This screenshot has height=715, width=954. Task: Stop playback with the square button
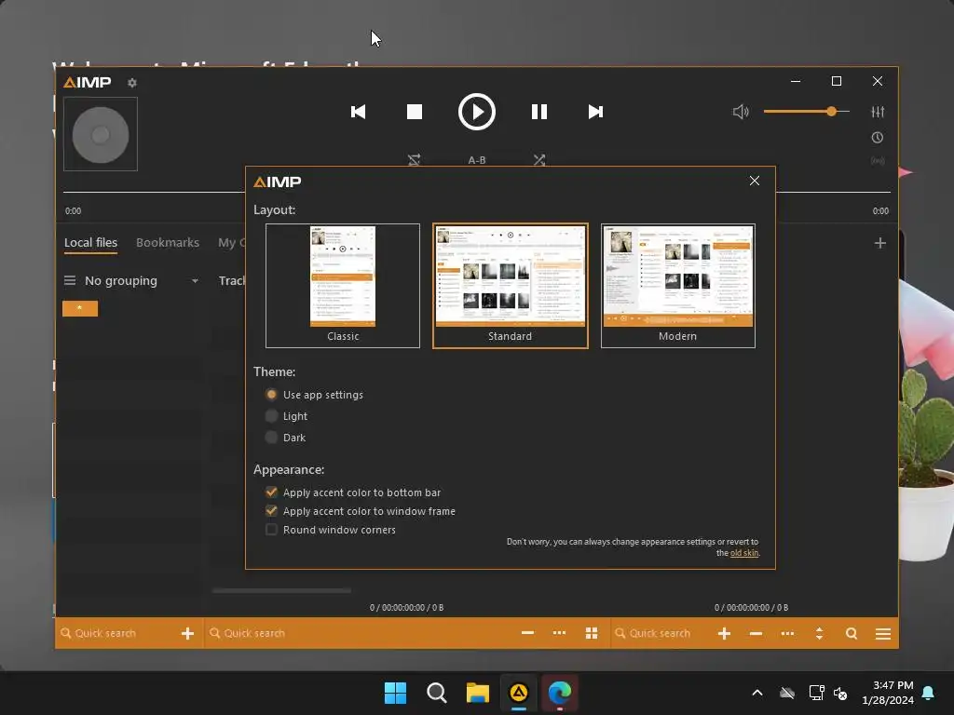[x=415, y=112]
